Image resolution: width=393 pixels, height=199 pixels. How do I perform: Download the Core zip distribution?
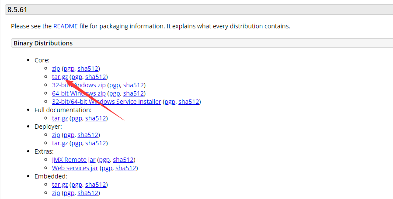tap(56, 69)
